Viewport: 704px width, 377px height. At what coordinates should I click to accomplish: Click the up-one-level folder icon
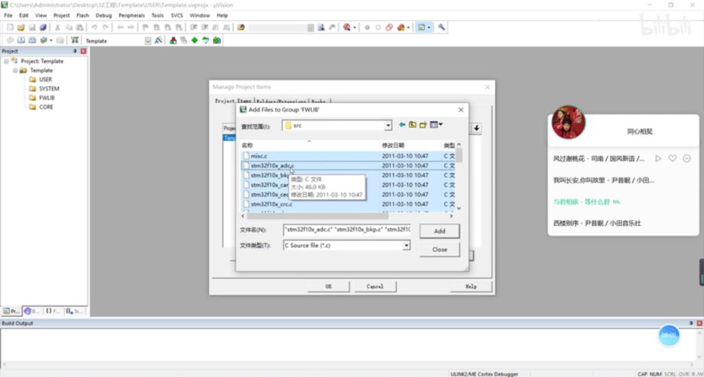click(412, 125)
